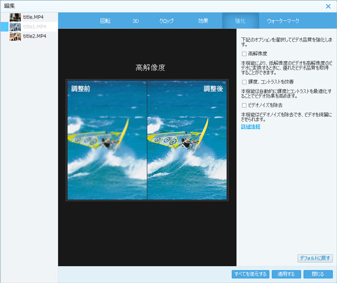Select the クロップ tab

click(x=166, y=21)
